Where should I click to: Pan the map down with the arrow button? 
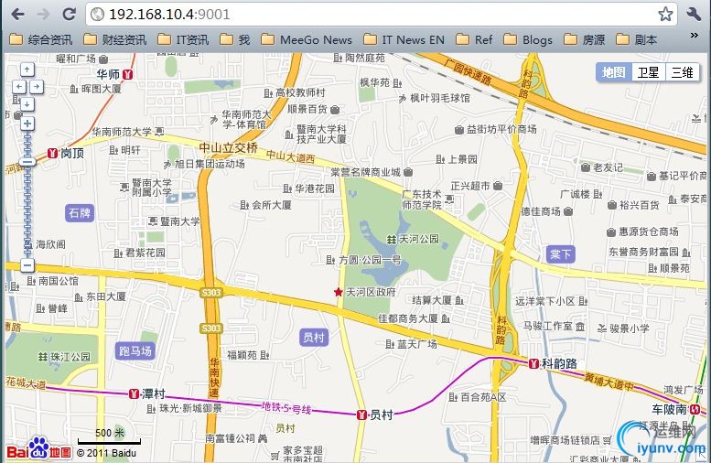pyautogui.click(x=27, y=103)
